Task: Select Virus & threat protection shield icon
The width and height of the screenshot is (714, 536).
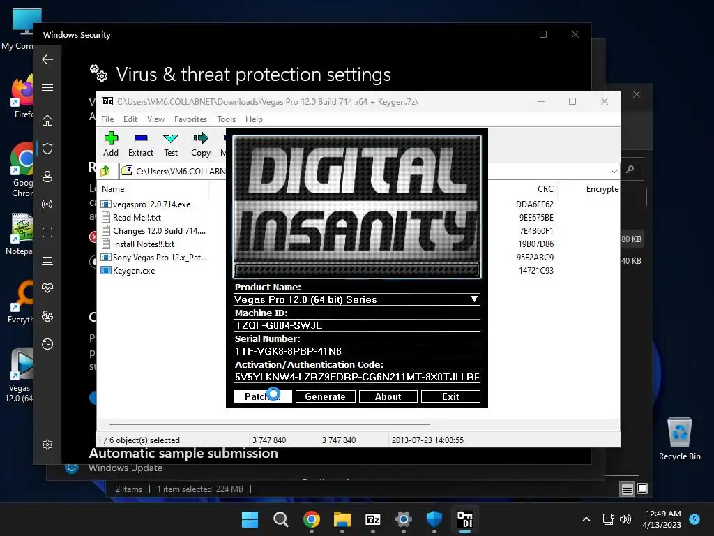Action: tap(47, 149)
